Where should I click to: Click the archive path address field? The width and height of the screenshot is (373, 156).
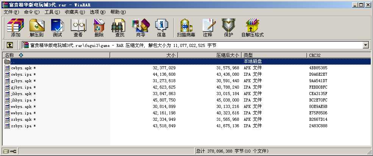[x=192, y=45]
